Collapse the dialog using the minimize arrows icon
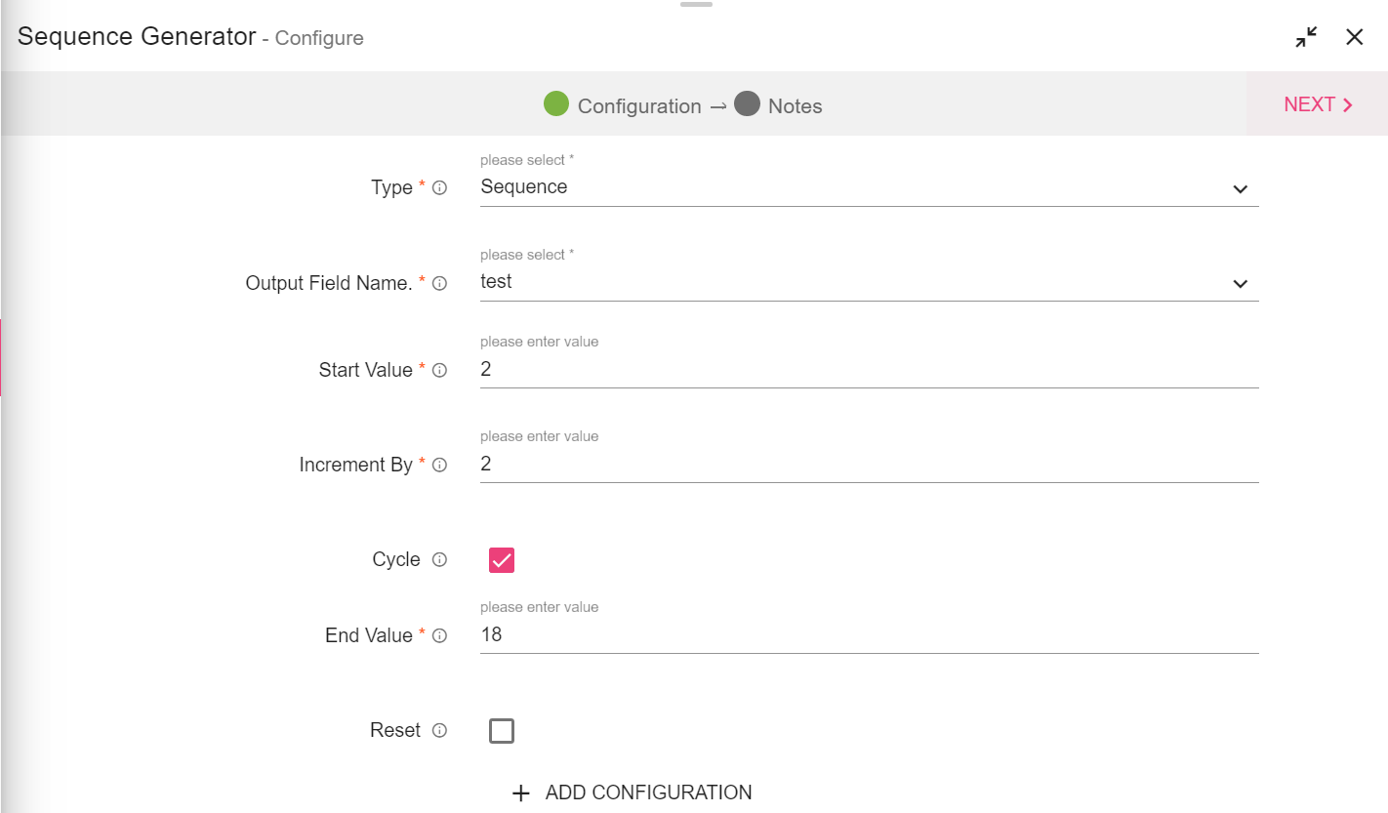Screen dimensions: 1388x813 pyautogui.click(x=1306, y=37)
